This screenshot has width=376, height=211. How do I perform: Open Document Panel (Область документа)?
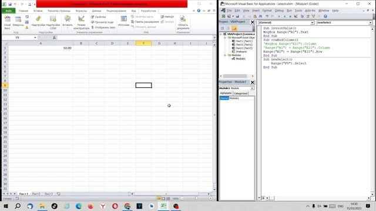coord(183,23)
